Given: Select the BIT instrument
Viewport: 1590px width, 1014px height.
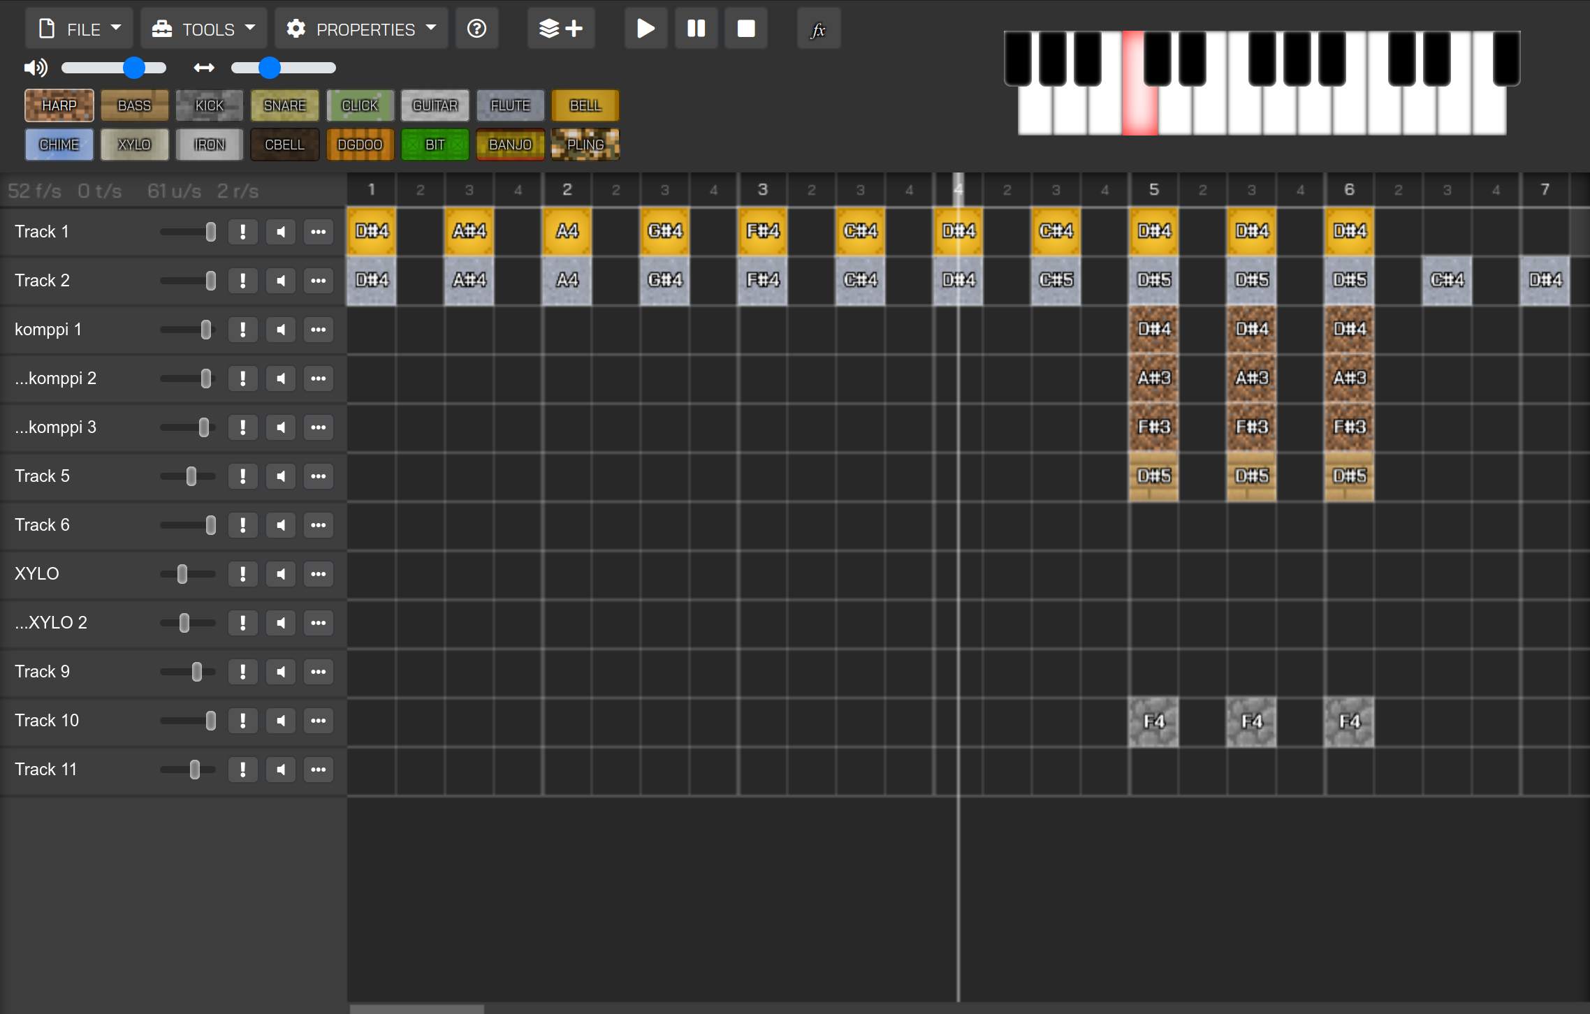Looking at the screenshot, I should point(435,145).
